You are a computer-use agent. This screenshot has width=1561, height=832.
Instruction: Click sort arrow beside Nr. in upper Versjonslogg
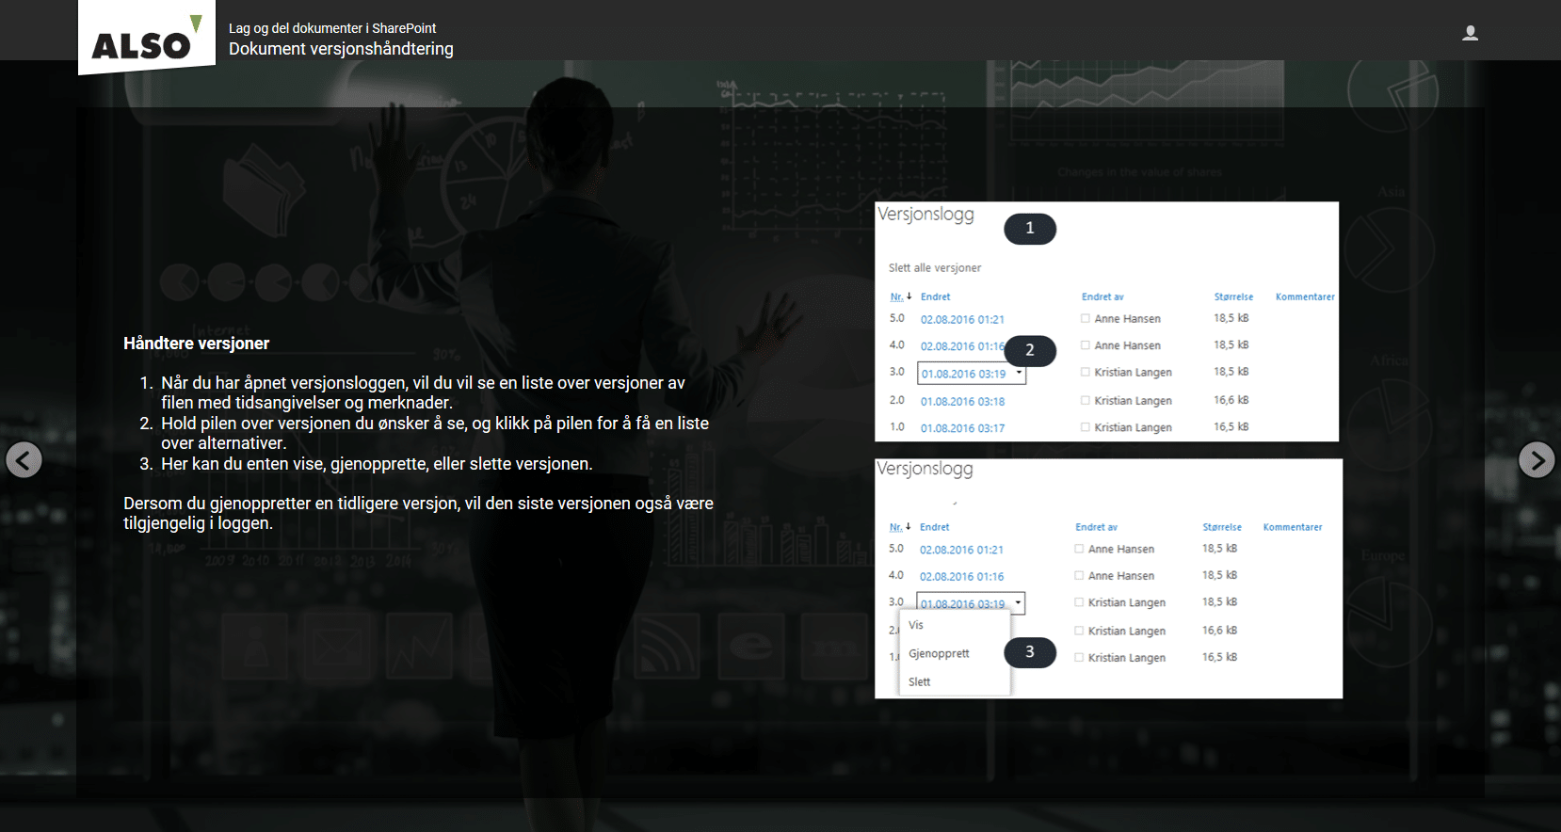(909, 296)
